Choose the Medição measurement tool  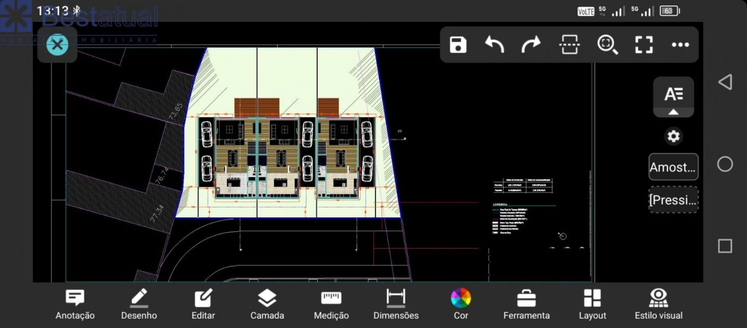coord(331,304)
